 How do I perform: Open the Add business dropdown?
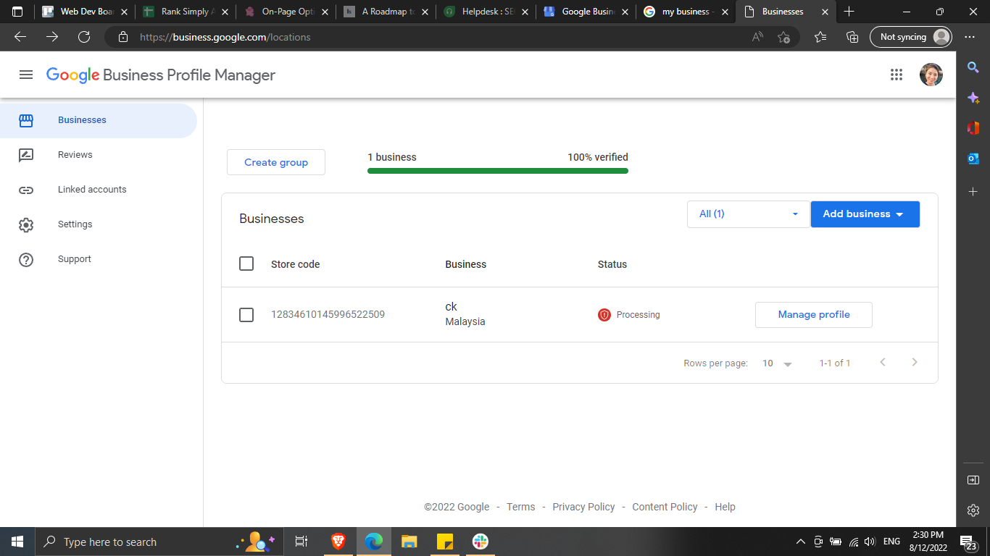pyautogui.click(x=865, y=214)
